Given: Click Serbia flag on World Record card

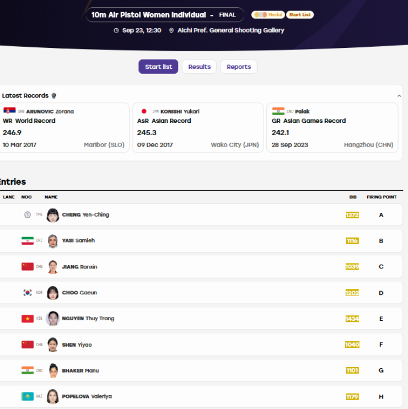Looking at the screenshot, I should click(9, 111).
